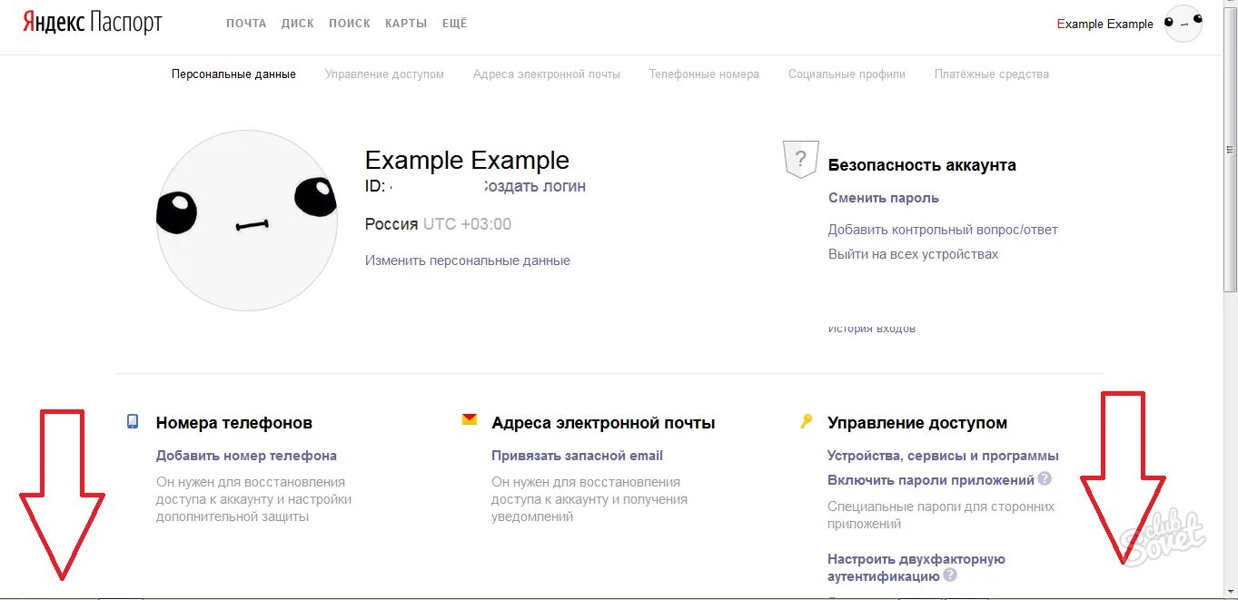This screenshot has height=600, width=1238.
Task: Click Добавить контрольный вопрос/ответ link
Action: (943, 230)
